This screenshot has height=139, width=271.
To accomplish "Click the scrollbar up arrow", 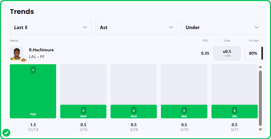I will (260, 67).
